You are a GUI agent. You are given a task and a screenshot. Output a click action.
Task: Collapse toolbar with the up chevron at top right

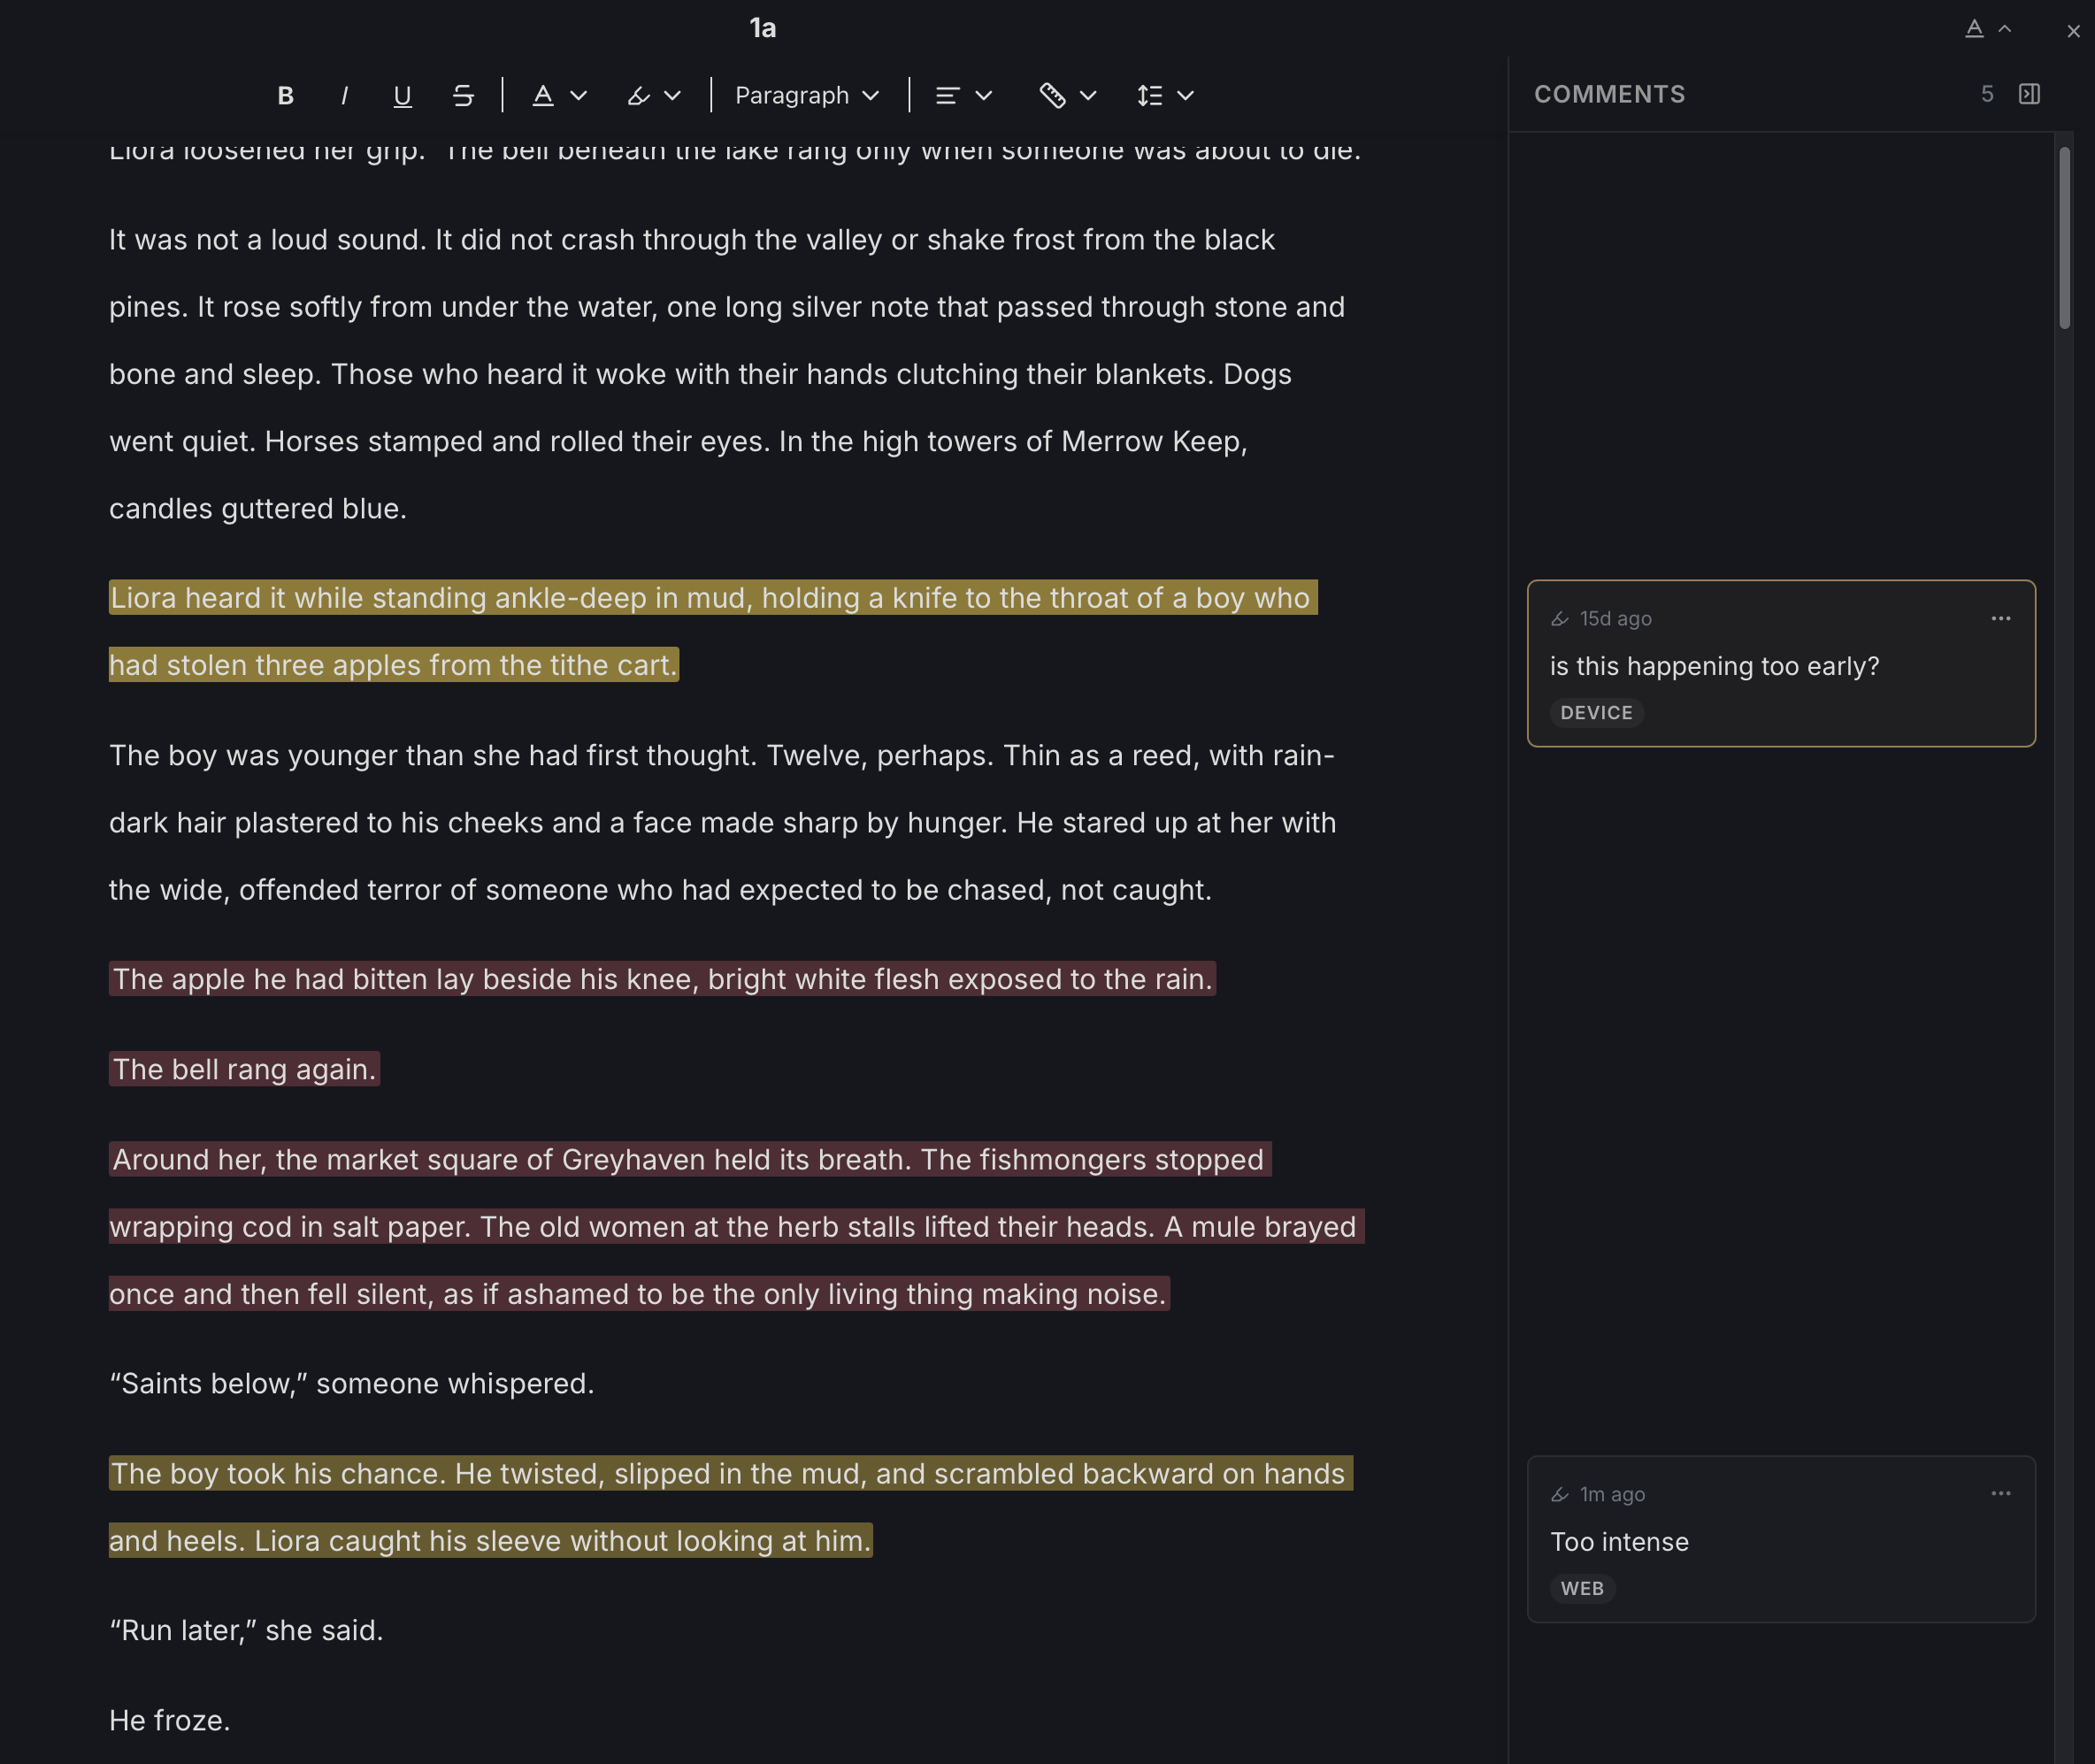point(2005,29)
